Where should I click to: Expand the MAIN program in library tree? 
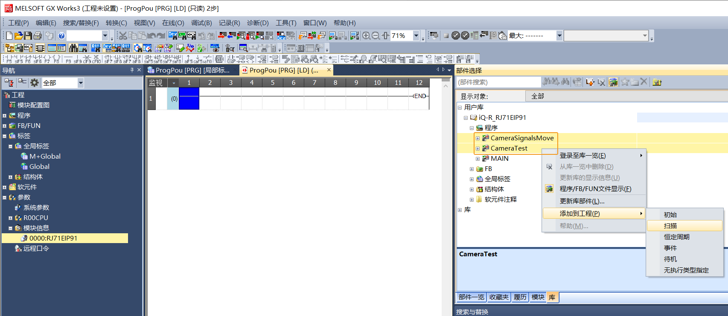[x=478, y=159]
